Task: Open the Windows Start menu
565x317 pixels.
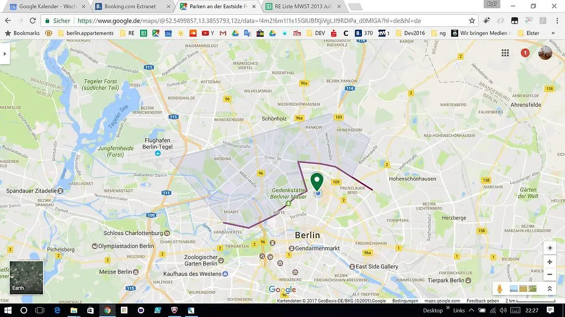Action: click(8, 310)
